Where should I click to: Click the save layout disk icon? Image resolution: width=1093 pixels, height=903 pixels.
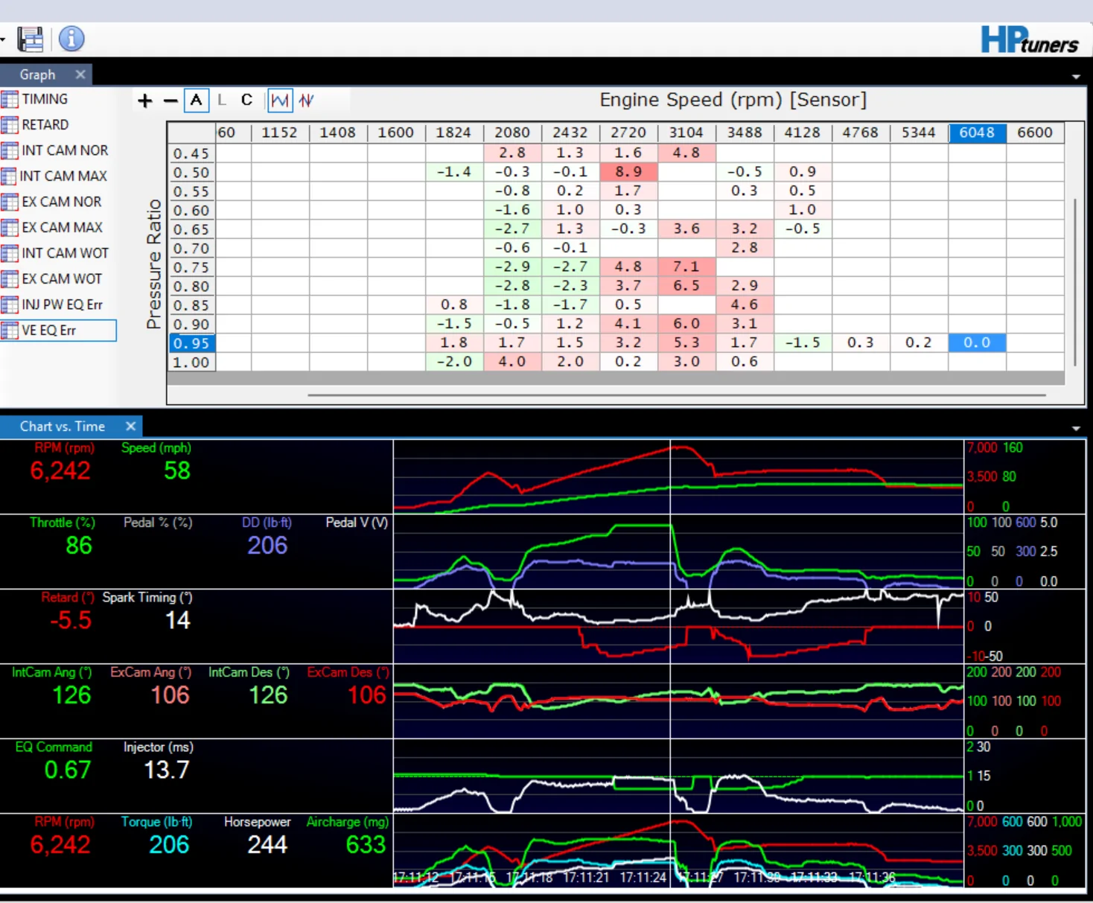click(31, 39)
